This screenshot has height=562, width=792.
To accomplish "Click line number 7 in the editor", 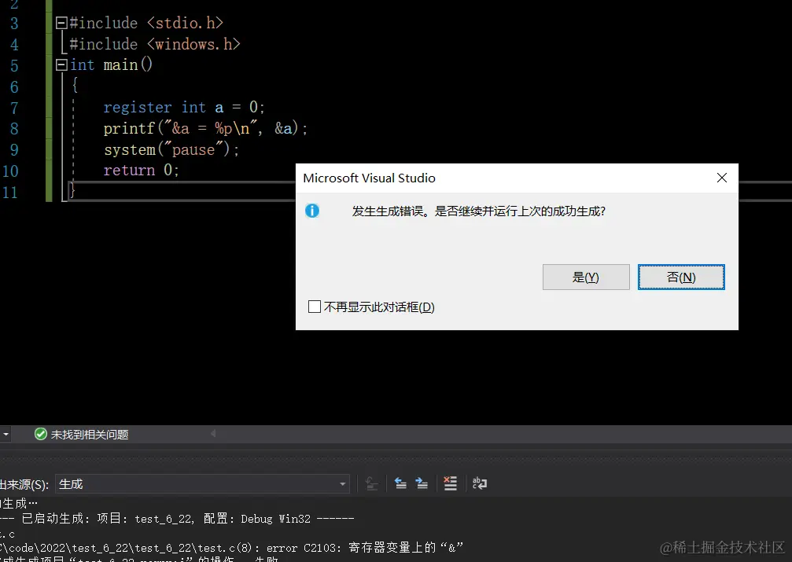I will point(14,107).
